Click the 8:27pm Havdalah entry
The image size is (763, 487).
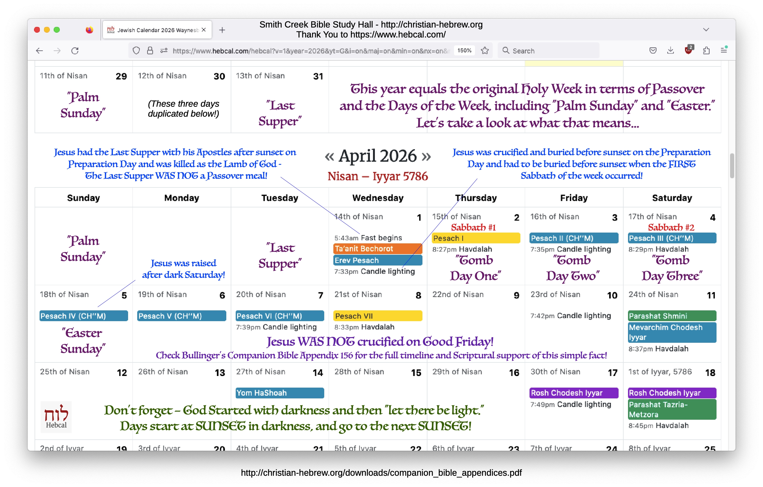[462, 249]
